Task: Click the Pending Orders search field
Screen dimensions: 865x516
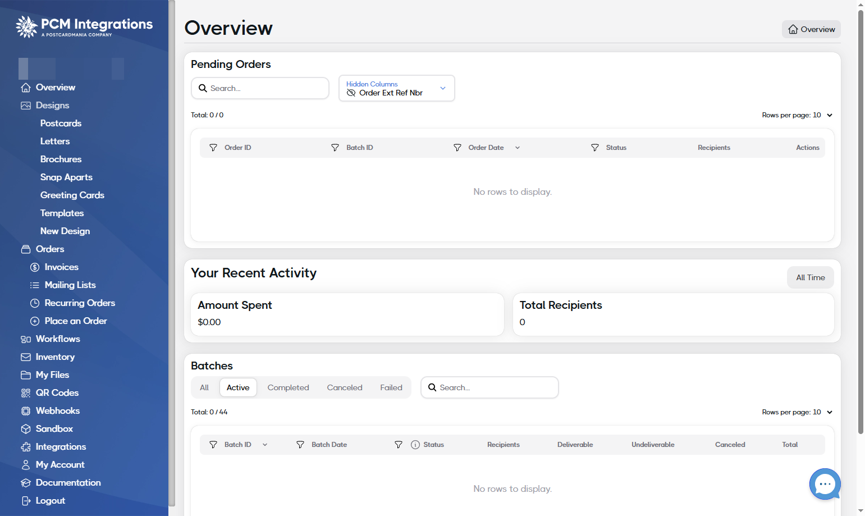Action: point(260,88)
